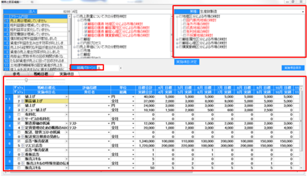The image size is (308, 176).
Task: Open the 業種 dropdown showing 生産財製造
Action: tap(303, 12)
